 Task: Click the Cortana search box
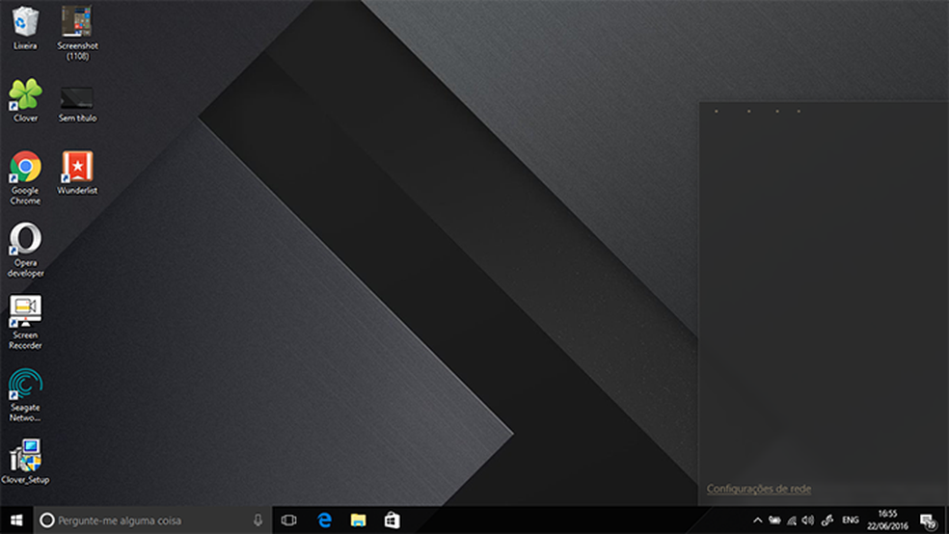152,521
